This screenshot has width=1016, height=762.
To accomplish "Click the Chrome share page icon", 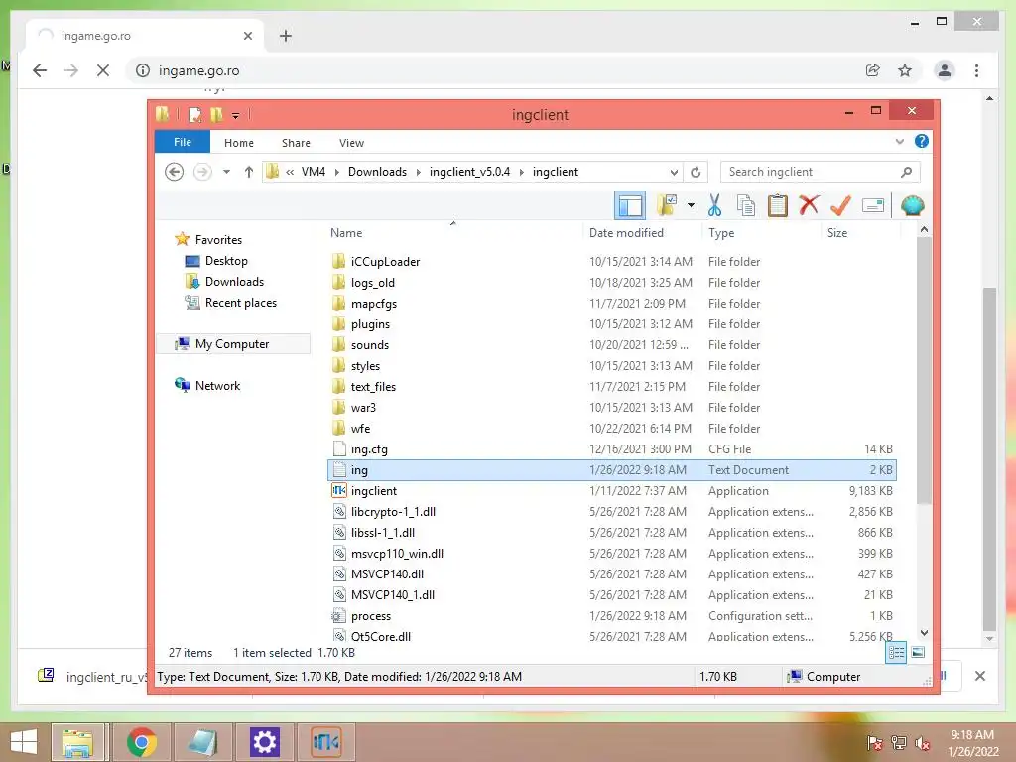I will (873, 70).
